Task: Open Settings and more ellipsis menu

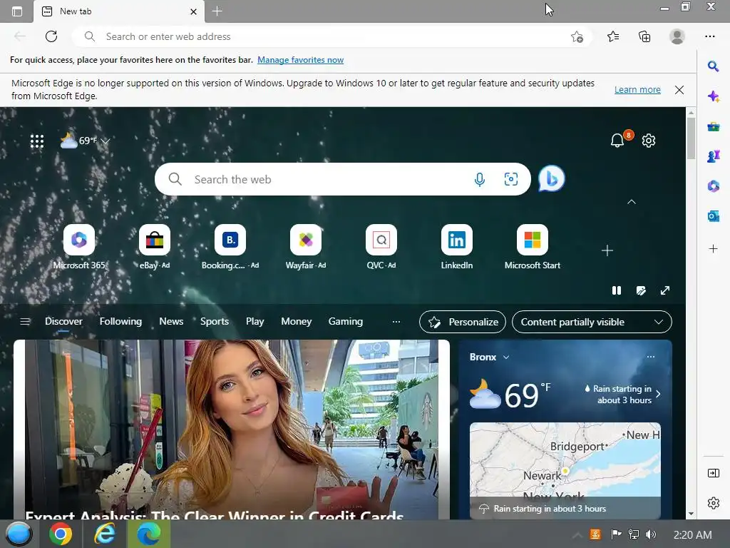Action: click(709, 36)
